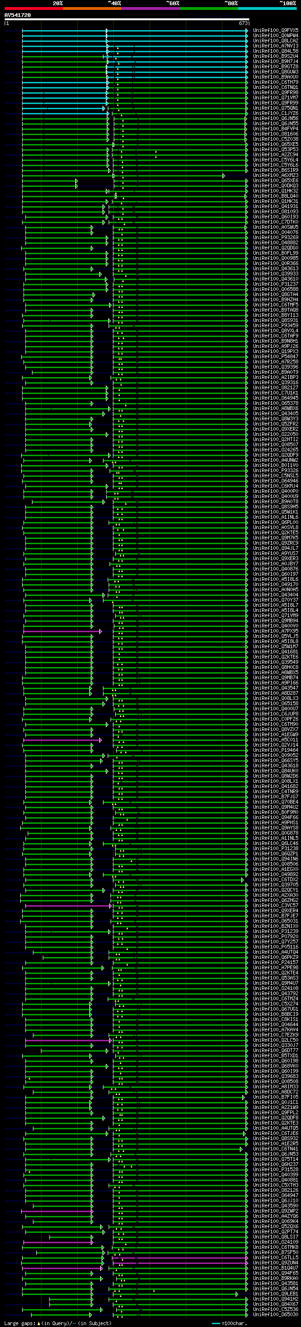Select hit label UniRef100_Q8GUW3
This screenshot has width=301, height=1327.
click(276, 72)
